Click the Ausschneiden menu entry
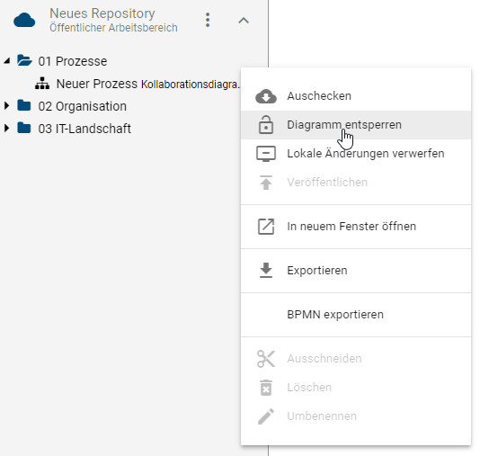The height and width of the screenshot is (456, 480). point(356,359)
